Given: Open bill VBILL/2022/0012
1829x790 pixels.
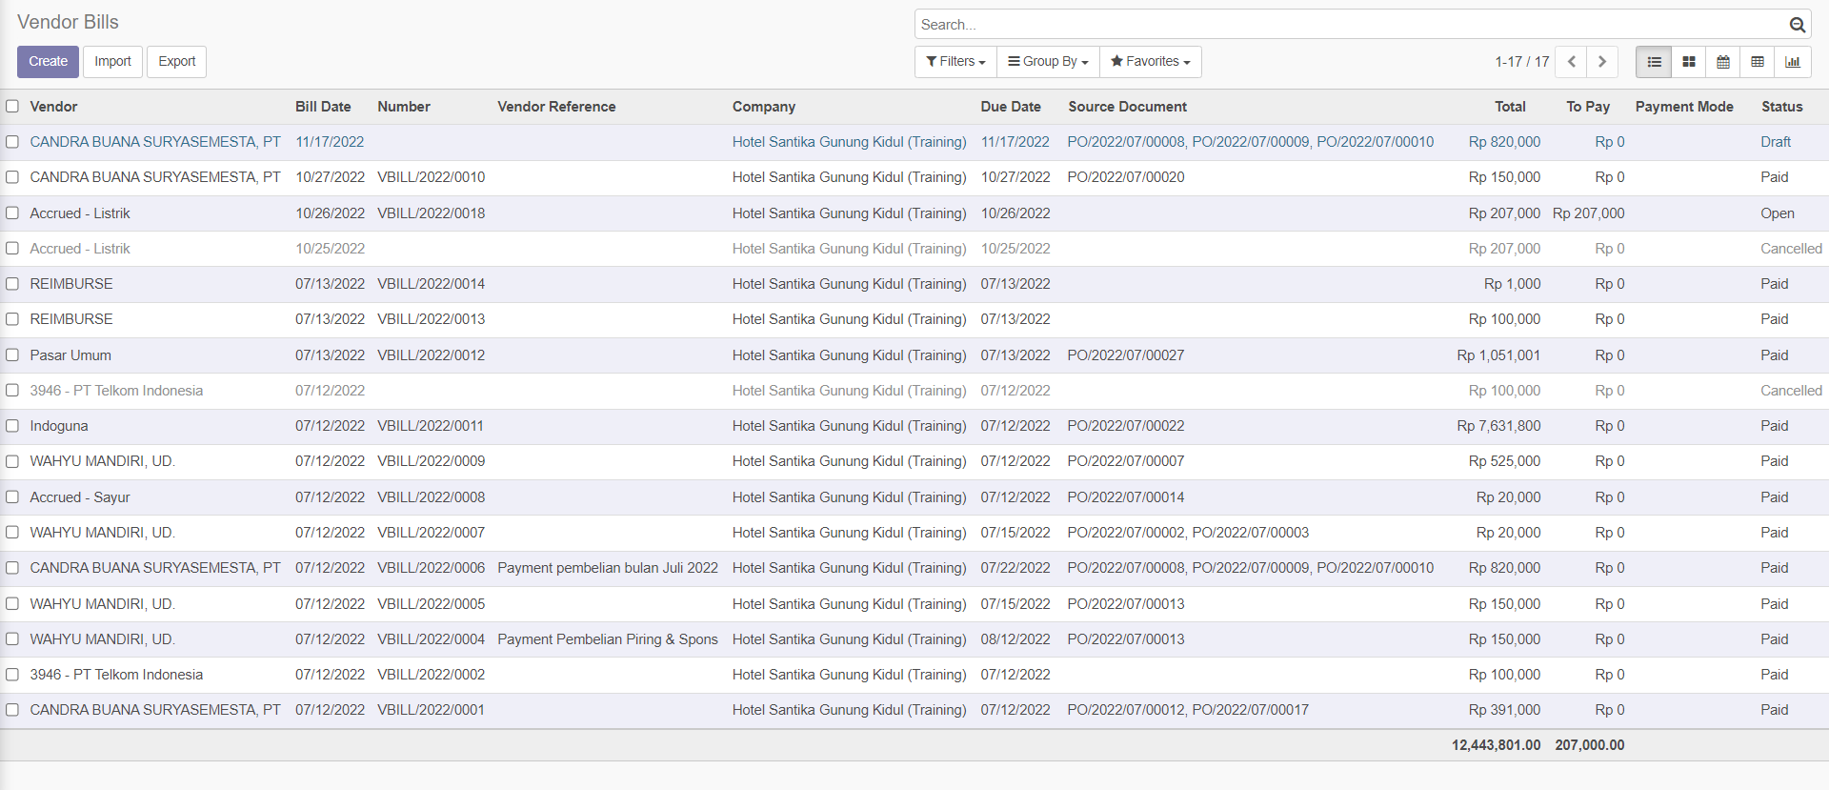Looking at the screenshot, I should [x=431, y=355].
